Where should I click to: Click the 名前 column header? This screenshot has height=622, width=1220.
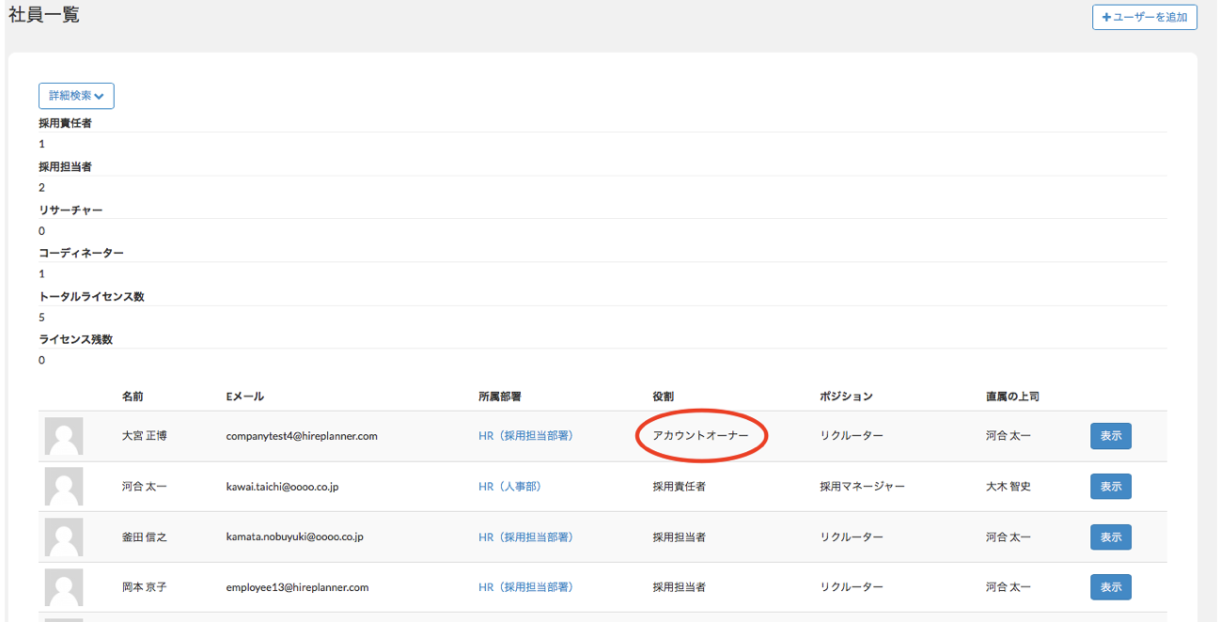[133, 397]
